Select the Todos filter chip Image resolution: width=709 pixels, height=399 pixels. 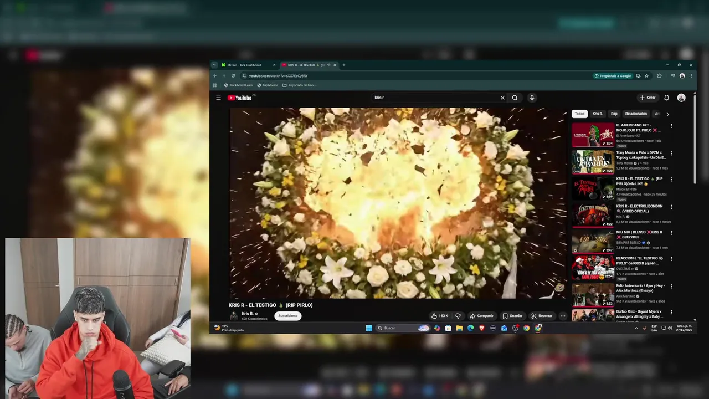coord(579,114)
